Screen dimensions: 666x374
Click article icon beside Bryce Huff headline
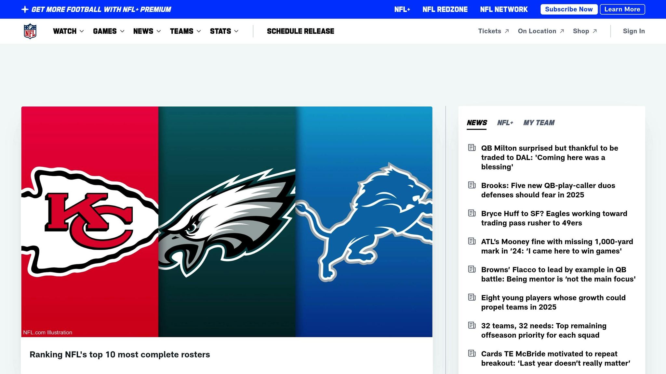click(x=472, y=213)
